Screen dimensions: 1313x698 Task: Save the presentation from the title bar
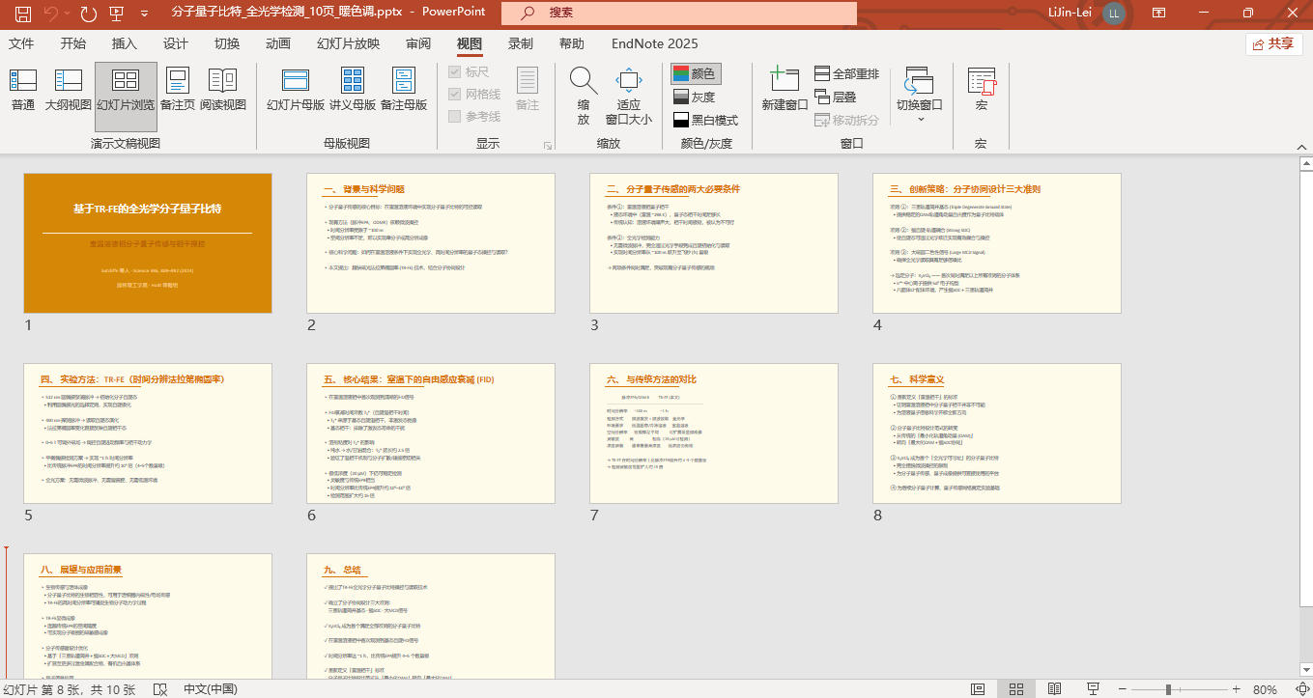[x=22, y=14]
